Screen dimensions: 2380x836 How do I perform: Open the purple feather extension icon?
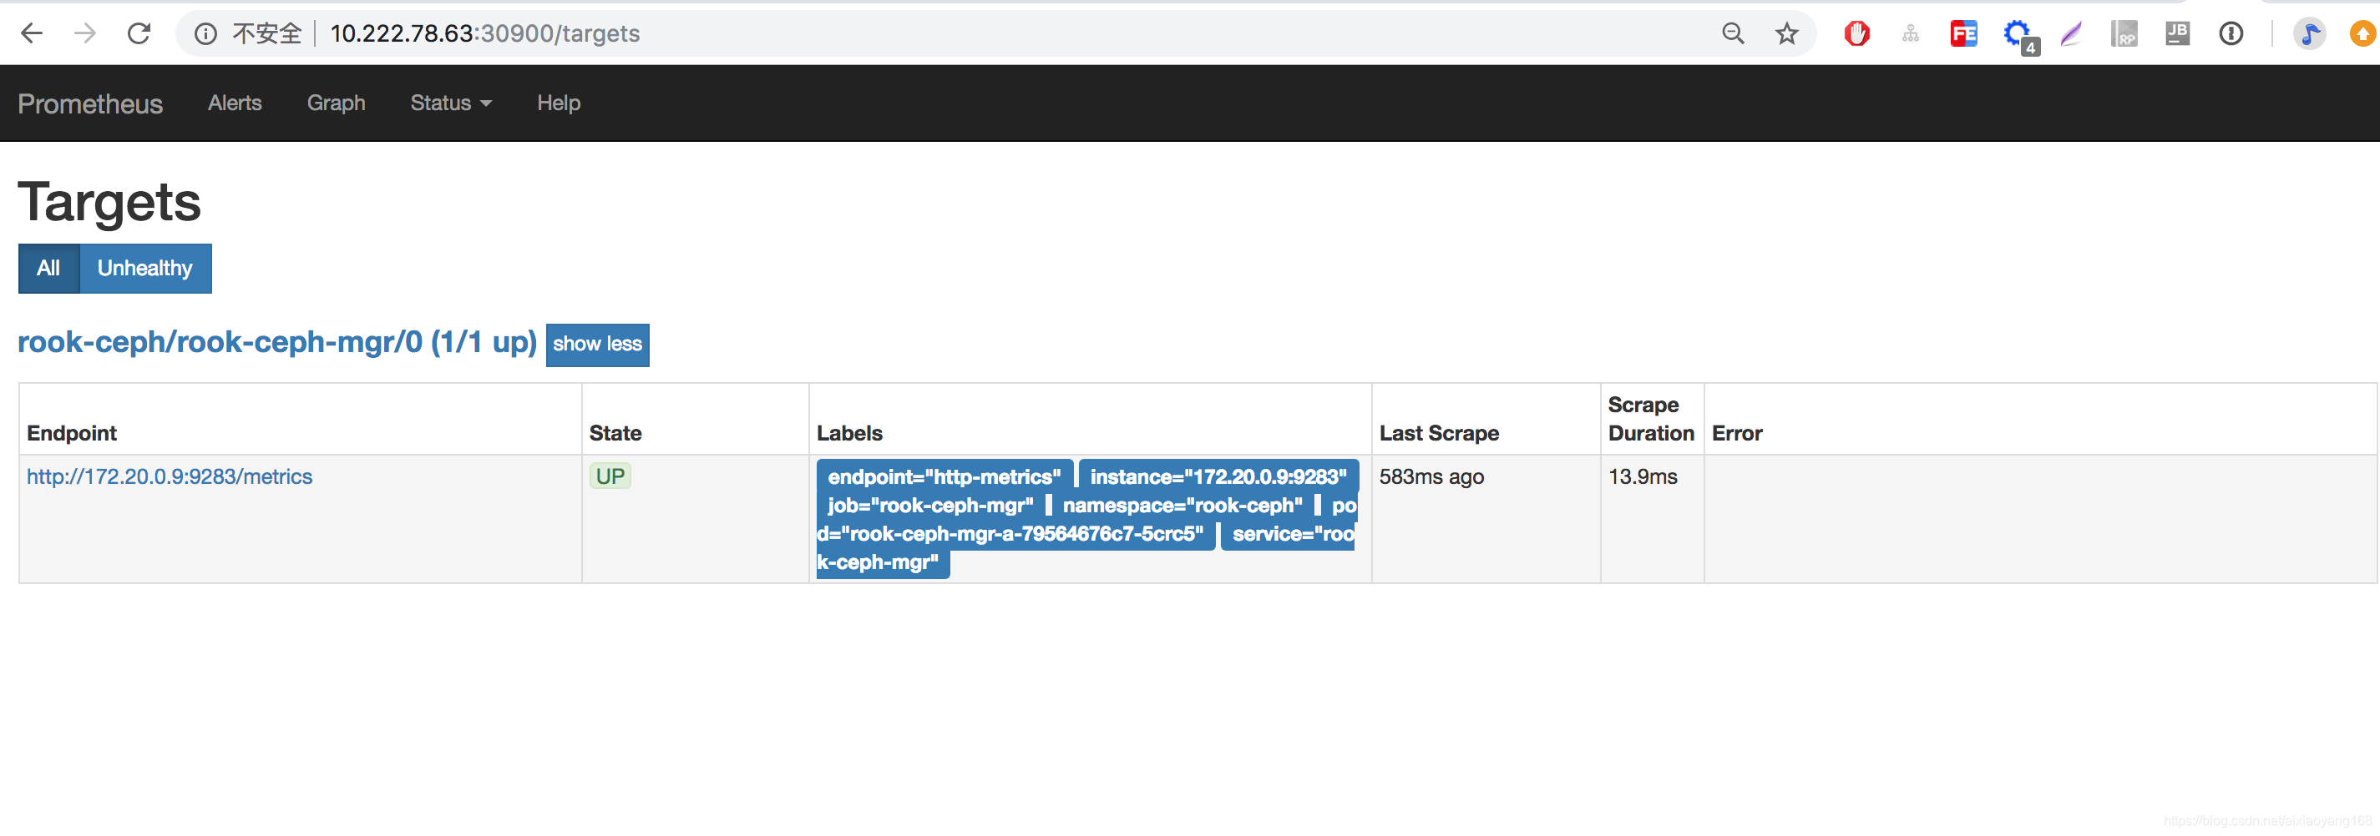(x=2070, y=34)
